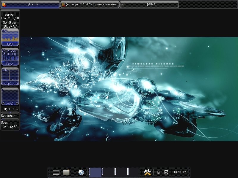Image resolution: width=238 pixels, height=178 pixels.
Task: Click the right round button on eth0 panel
Action: [17, 104]
